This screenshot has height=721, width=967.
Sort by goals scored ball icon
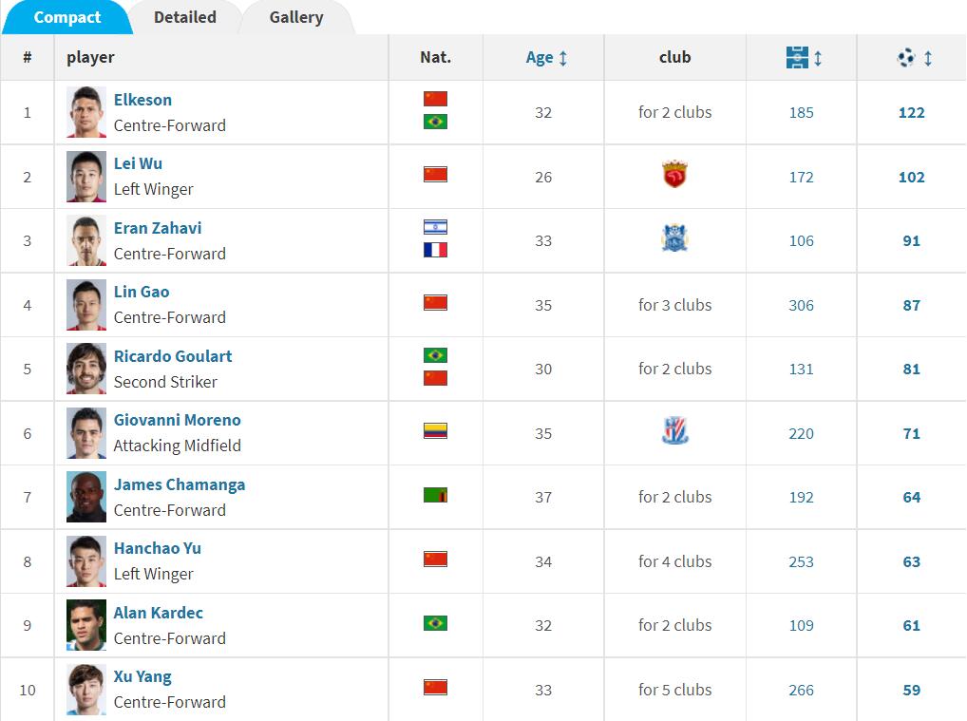coord(906,57)
